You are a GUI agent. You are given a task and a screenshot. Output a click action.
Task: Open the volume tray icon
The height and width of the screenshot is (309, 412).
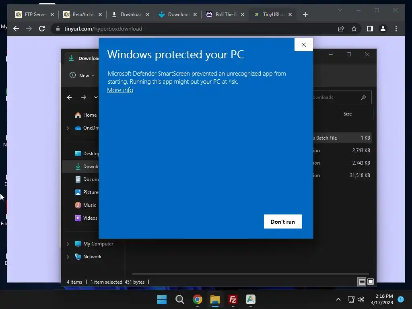pos(361,299)
